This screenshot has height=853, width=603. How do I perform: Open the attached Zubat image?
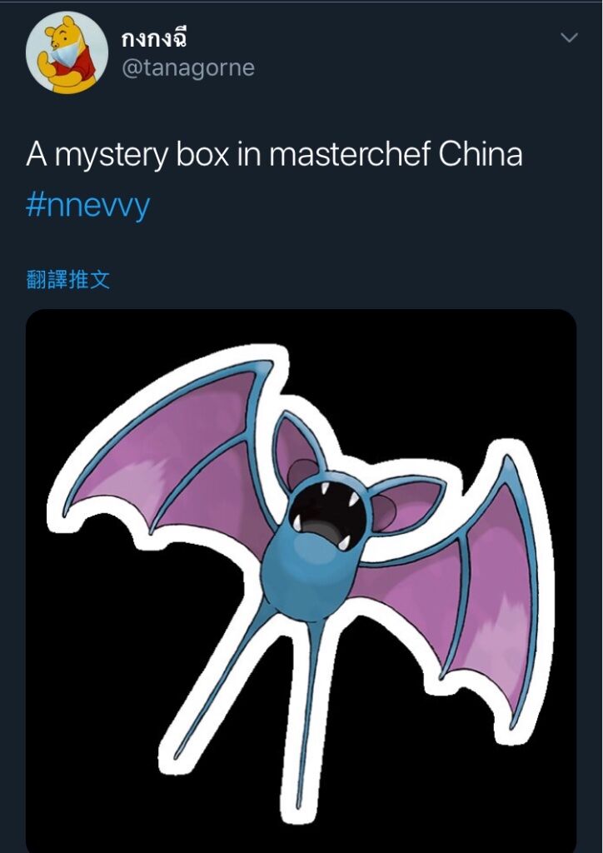pyautogui.click(x=301, y=581)
